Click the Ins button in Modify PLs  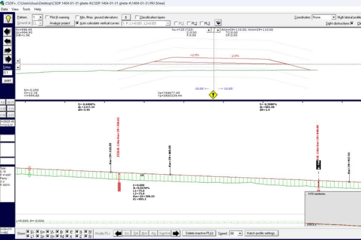[x=127, y=233]
